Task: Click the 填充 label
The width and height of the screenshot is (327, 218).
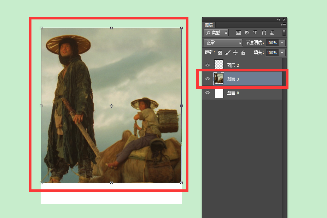Action: tap(259, 53)
